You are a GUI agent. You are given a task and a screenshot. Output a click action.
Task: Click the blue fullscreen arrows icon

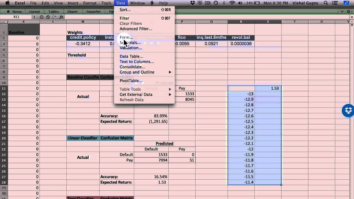(x=347, y=3)
